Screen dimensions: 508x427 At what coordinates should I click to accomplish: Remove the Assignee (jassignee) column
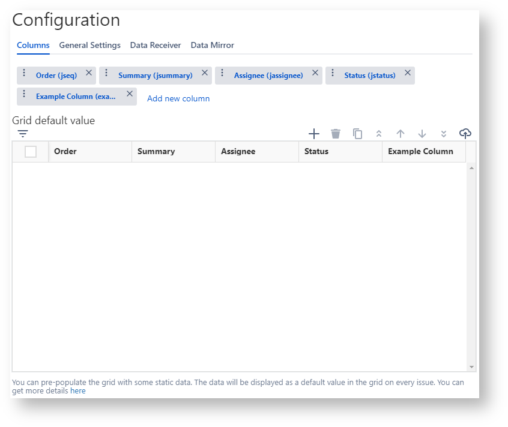[x=315, y=73]
